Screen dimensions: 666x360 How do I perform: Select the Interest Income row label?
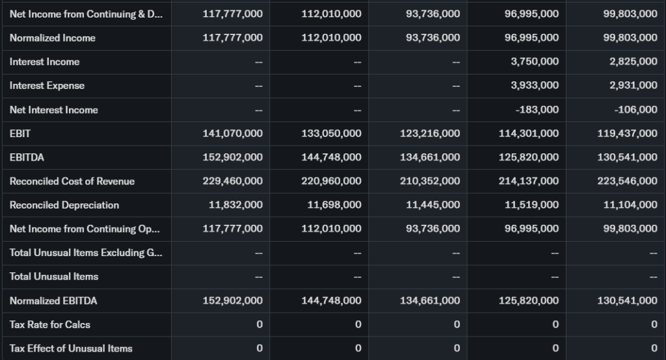[44, 62]
